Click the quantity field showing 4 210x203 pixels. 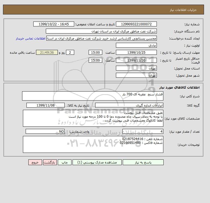[143, 131]
